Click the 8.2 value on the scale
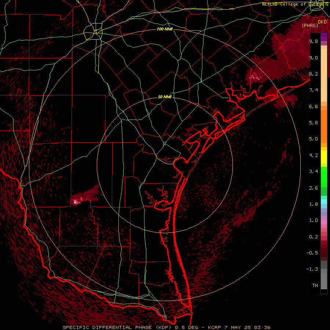This screenshot has width=330, height=330. point(313,74)
